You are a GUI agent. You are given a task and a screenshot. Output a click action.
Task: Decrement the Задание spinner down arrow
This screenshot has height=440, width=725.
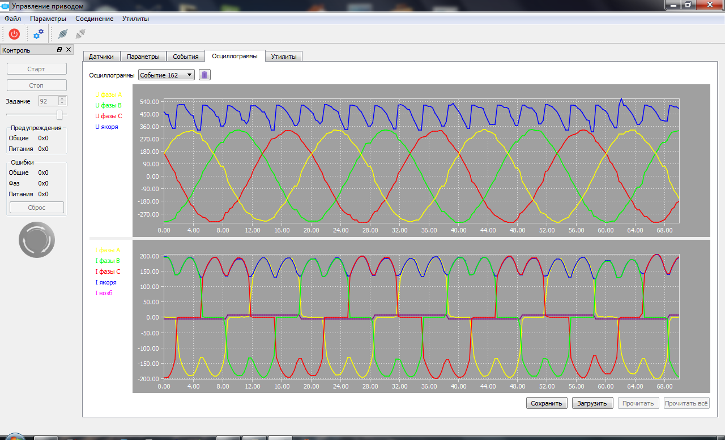(63, 103)
